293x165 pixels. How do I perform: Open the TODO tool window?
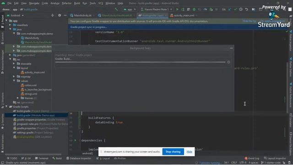(x=12, y=158)
